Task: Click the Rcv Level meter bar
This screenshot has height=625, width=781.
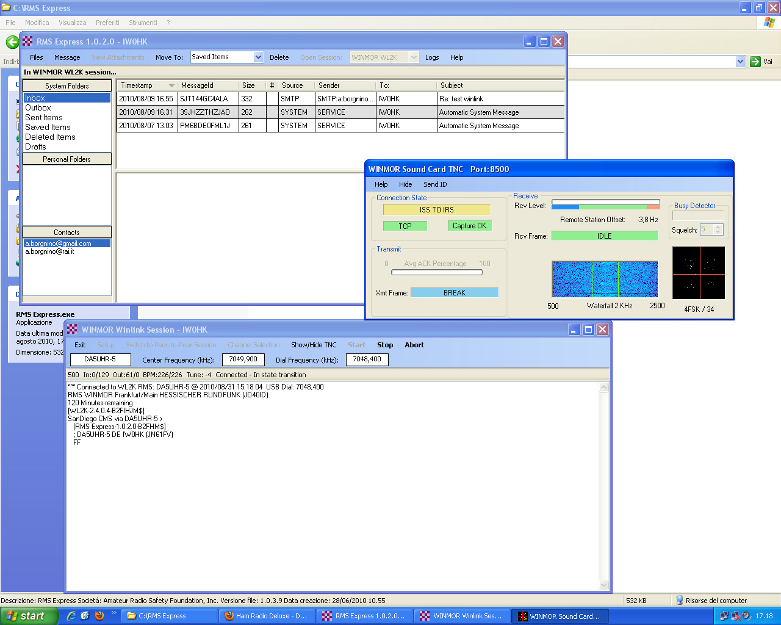Action: click(606, 204)
